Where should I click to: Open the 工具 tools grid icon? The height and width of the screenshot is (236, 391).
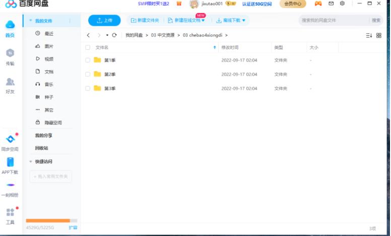point(10,212)
